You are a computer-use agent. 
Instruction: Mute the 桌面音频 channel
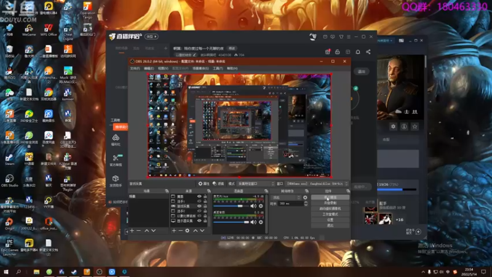coord(253,222)
